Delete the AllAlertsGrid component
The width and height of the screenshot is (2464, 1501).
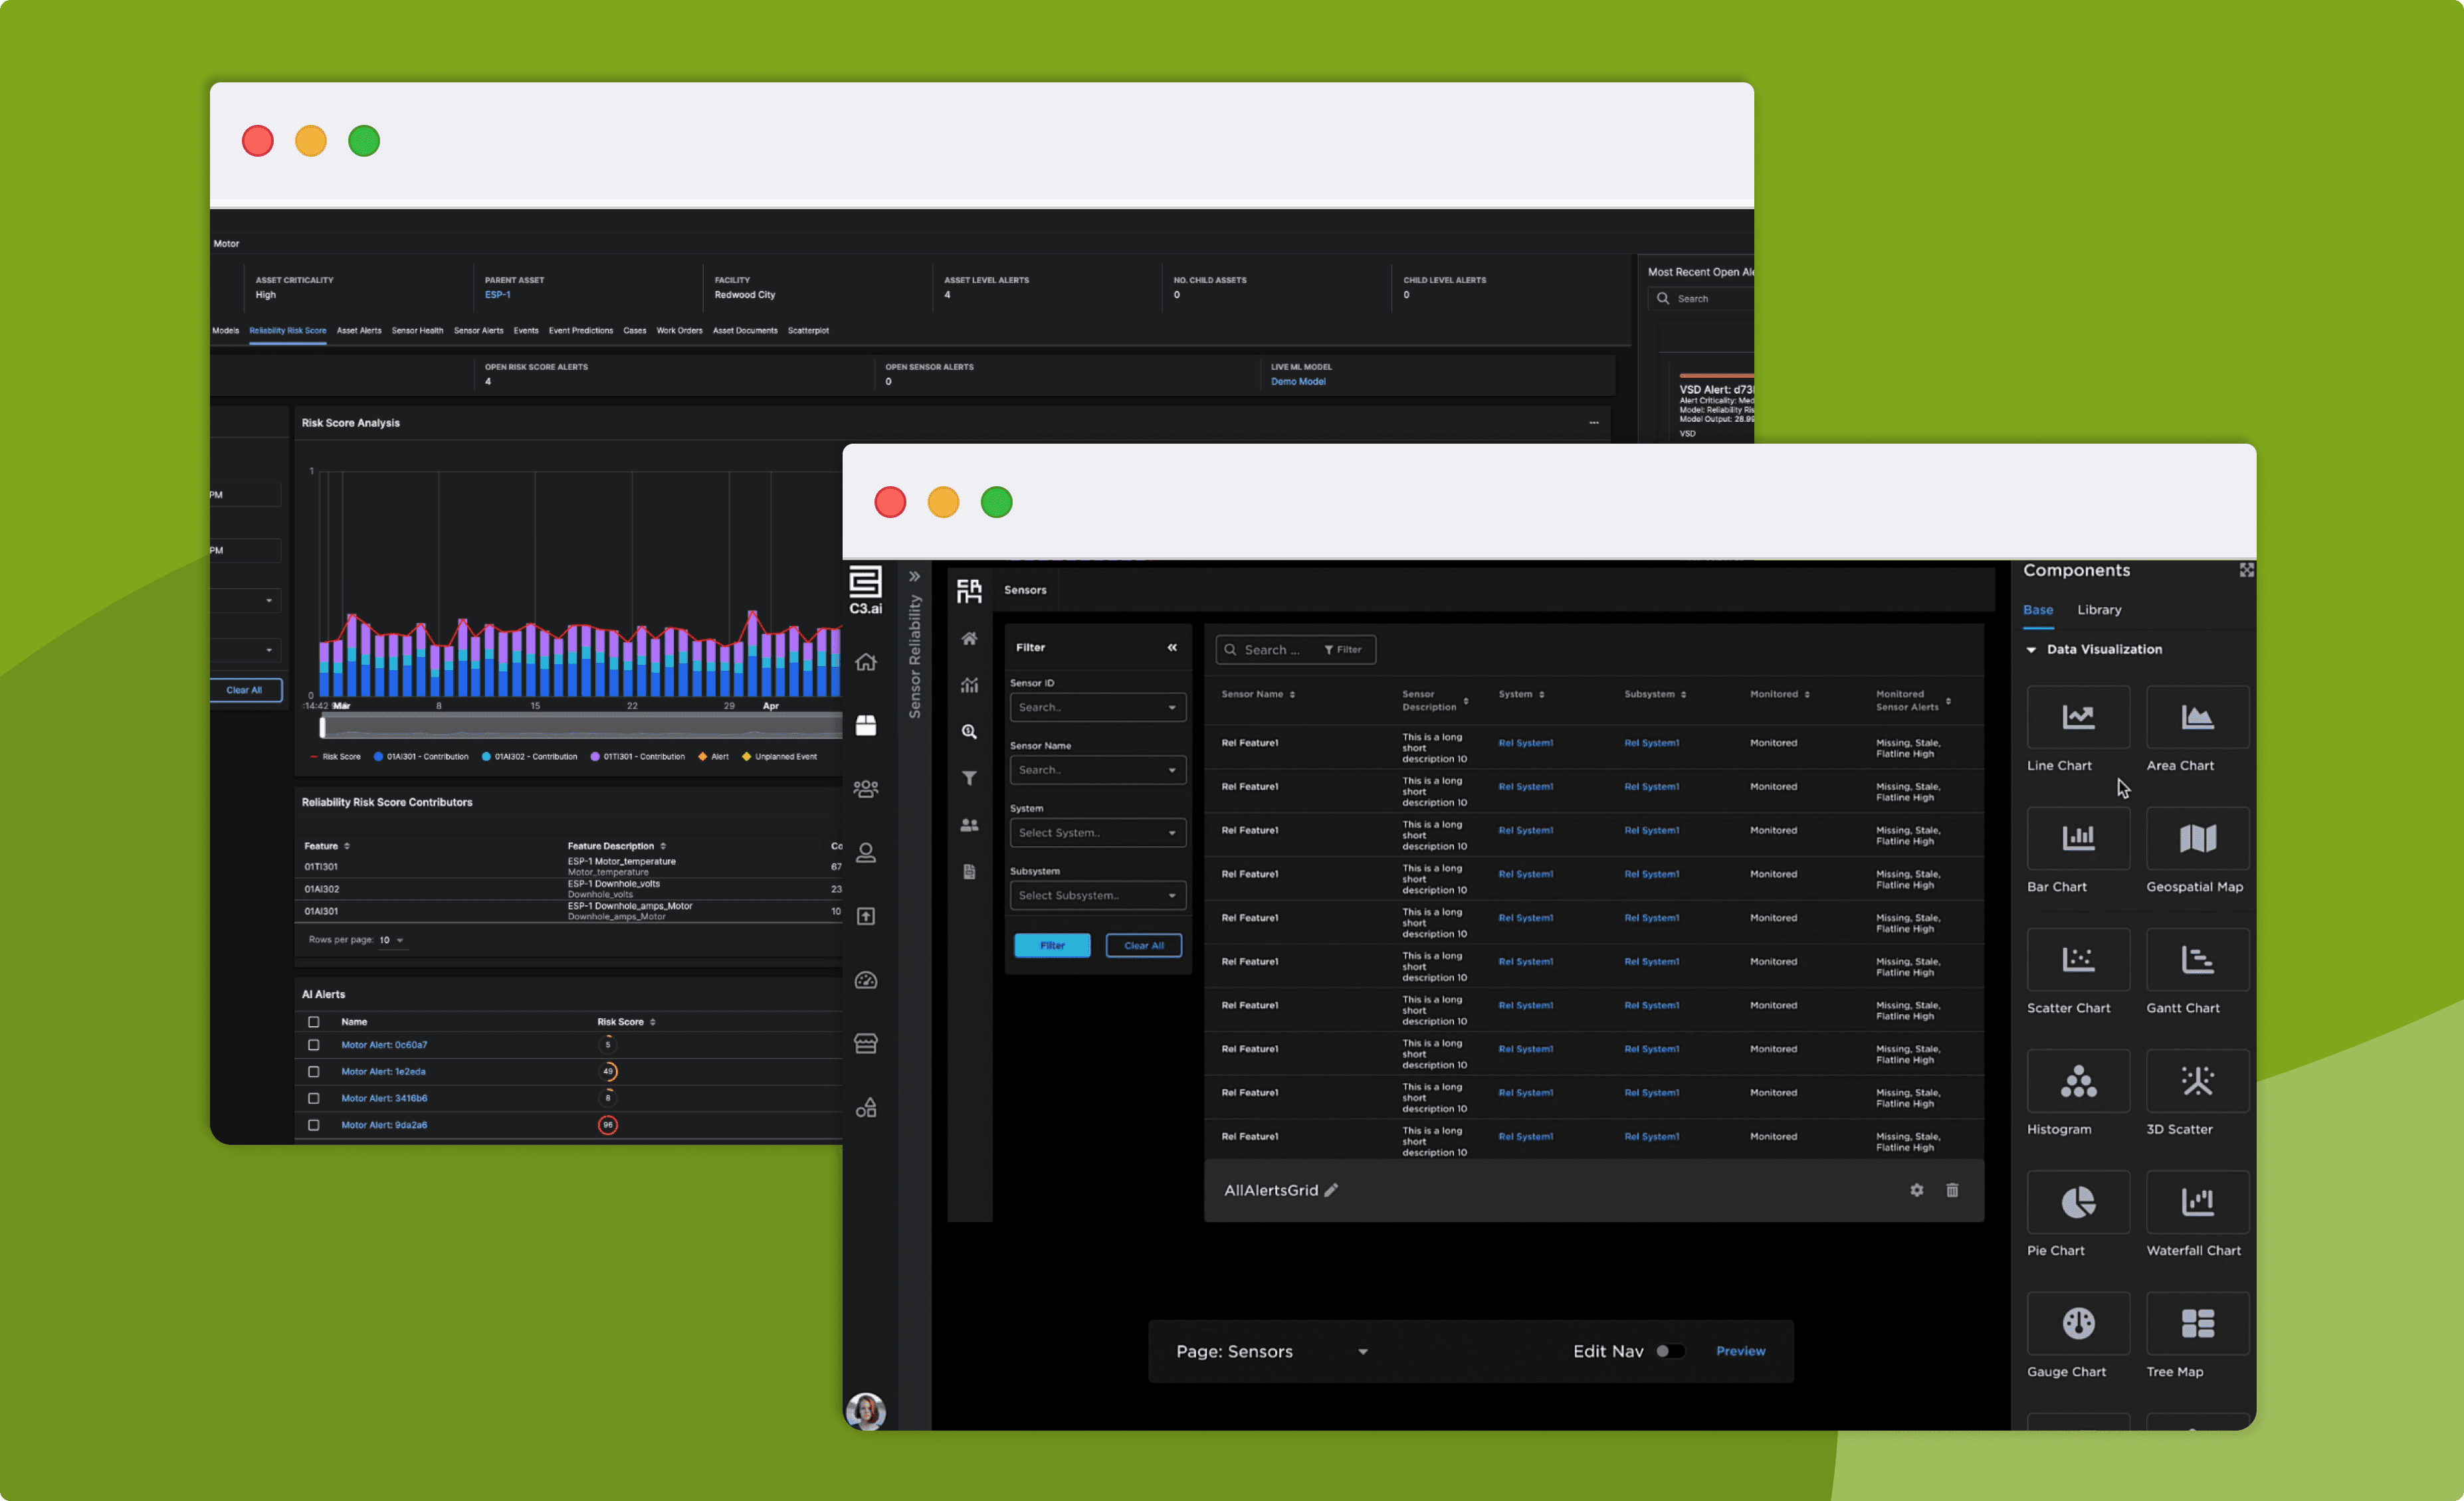coord(1952,1190)
